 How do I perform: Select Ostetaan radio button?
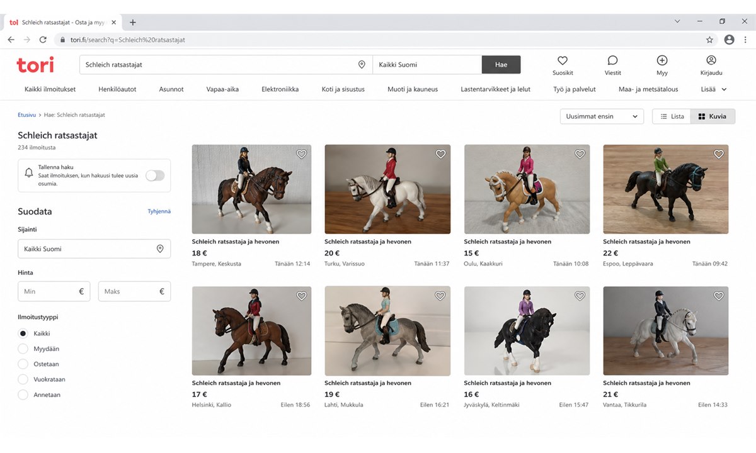coord(23,364)
